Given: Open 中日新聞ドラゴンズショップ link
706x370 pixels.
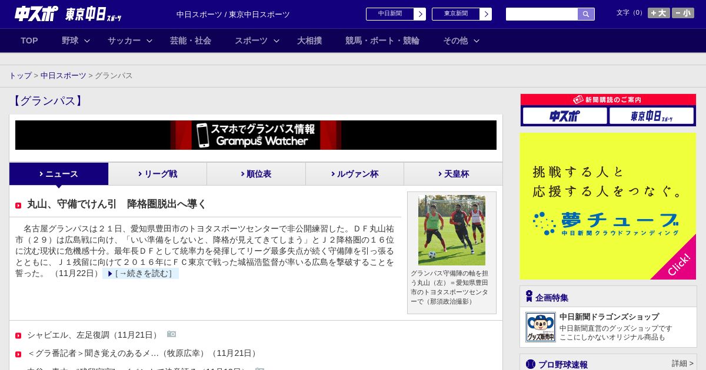Looking at the screenshot, I should [x=609, y=317].
